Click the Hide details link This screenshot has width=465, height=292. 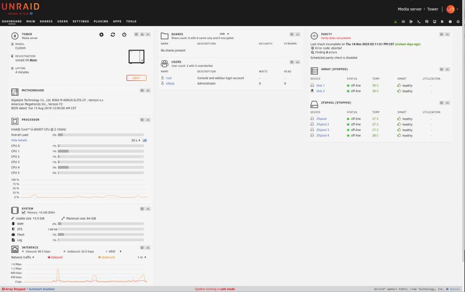point(19,140)
